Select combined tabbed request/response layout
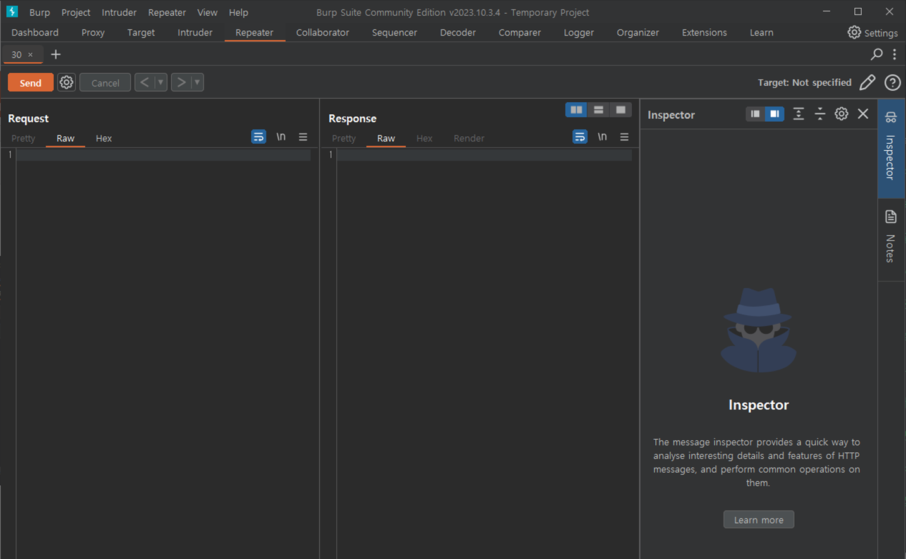This screenshot has width=906, height=559. [x=620, y=110]
